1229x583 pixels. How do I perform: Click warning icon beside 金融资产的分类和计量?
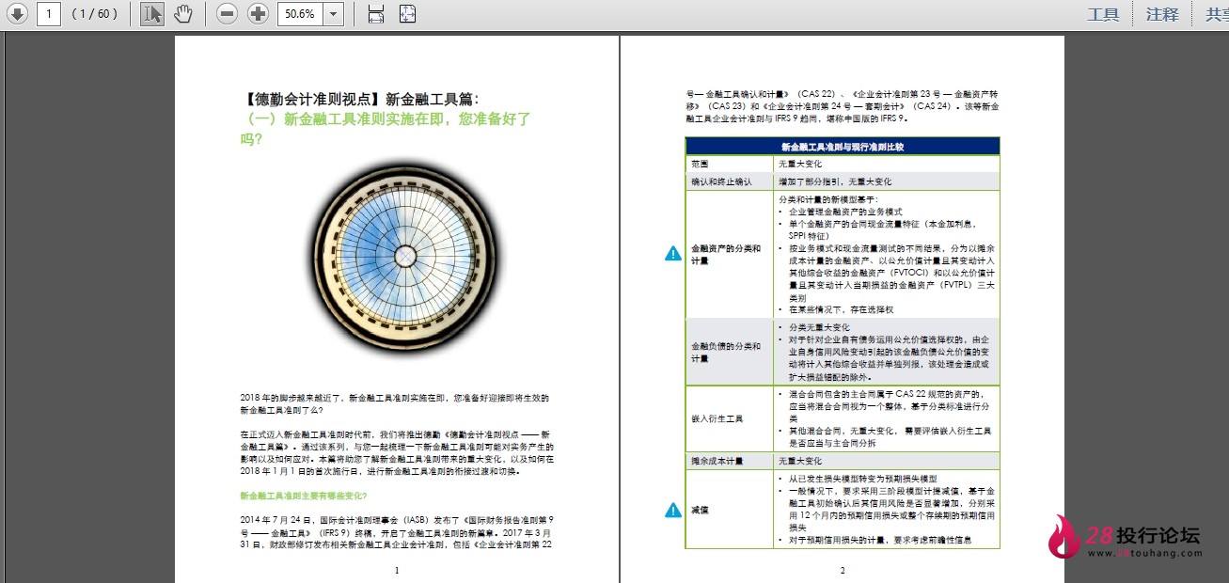tap(673, 253)
